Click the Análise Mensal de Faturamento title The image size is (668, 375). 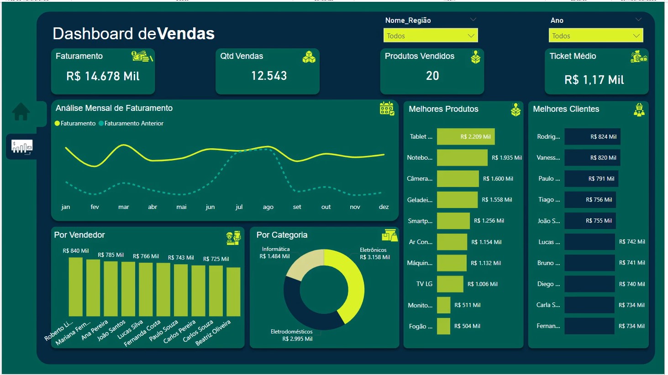point(114,108)
